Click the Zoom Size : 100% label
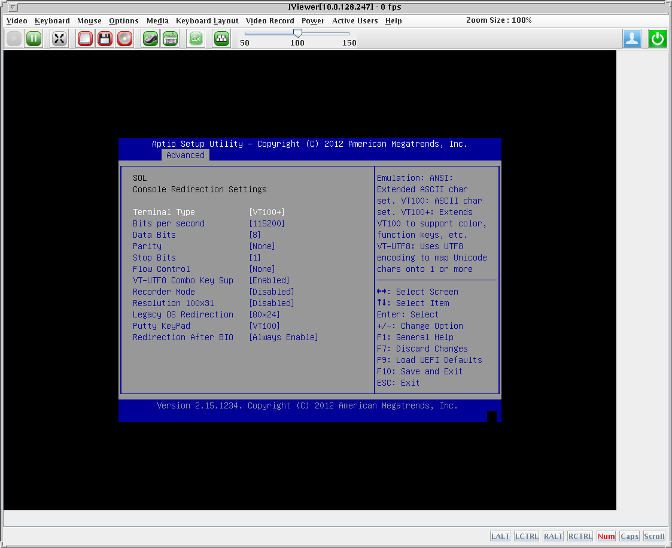The height and width of the screenshot is (548, 672). click(499, 20)
